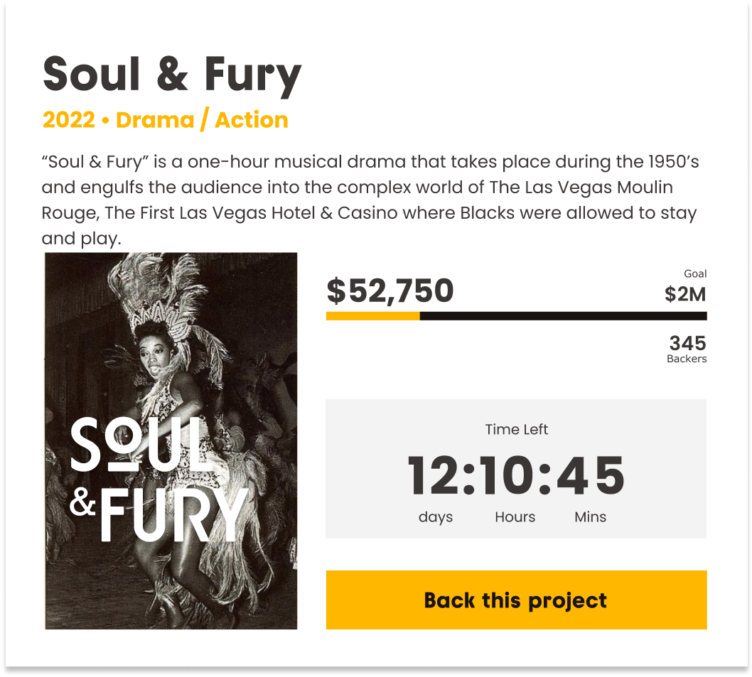Click the 2022 Drama / Action genre line
This screenshot has width=752, height=677.
[165, 120]
